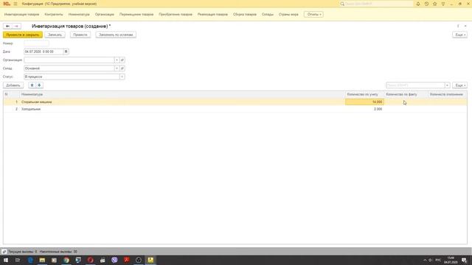Click the 1C logo icon

pyautogui.click(x=7, y=4)
